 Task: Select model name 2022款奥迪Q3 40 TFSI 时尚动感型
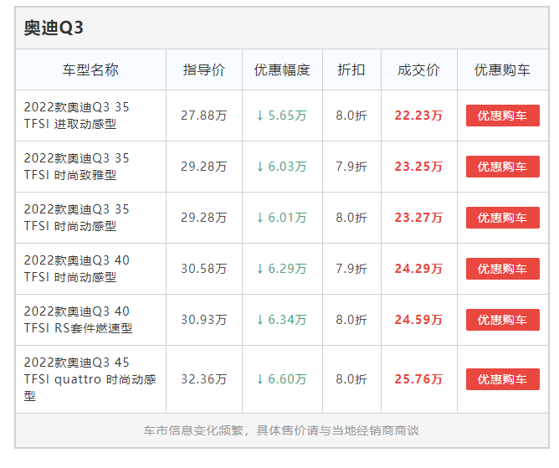click(x=76, y=269)
